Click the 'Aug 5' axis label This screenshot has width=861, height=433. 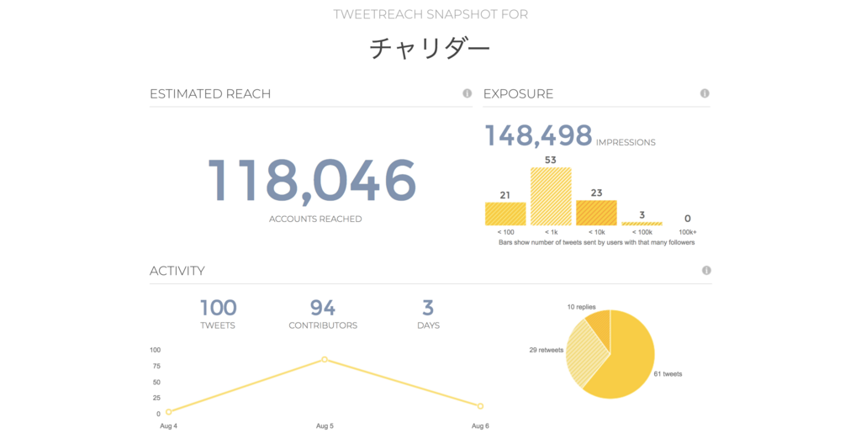[325, 426]
